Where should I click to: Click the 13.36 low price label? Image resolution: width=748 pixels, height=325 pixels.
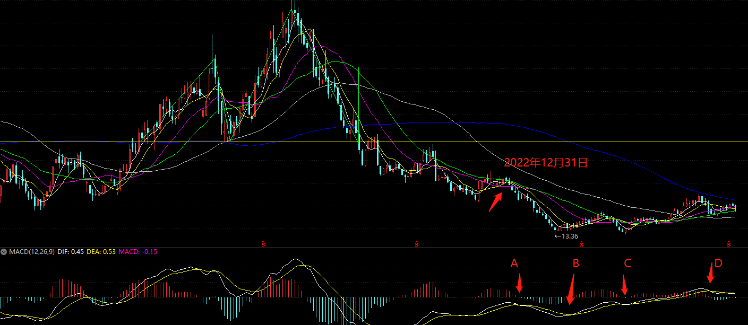[x=569, y=236]
